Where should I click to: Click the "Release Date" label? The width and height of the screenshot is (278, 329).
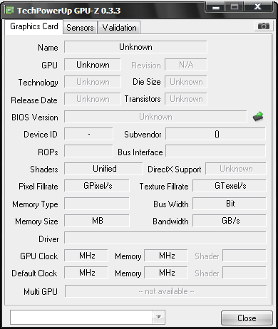34,100
